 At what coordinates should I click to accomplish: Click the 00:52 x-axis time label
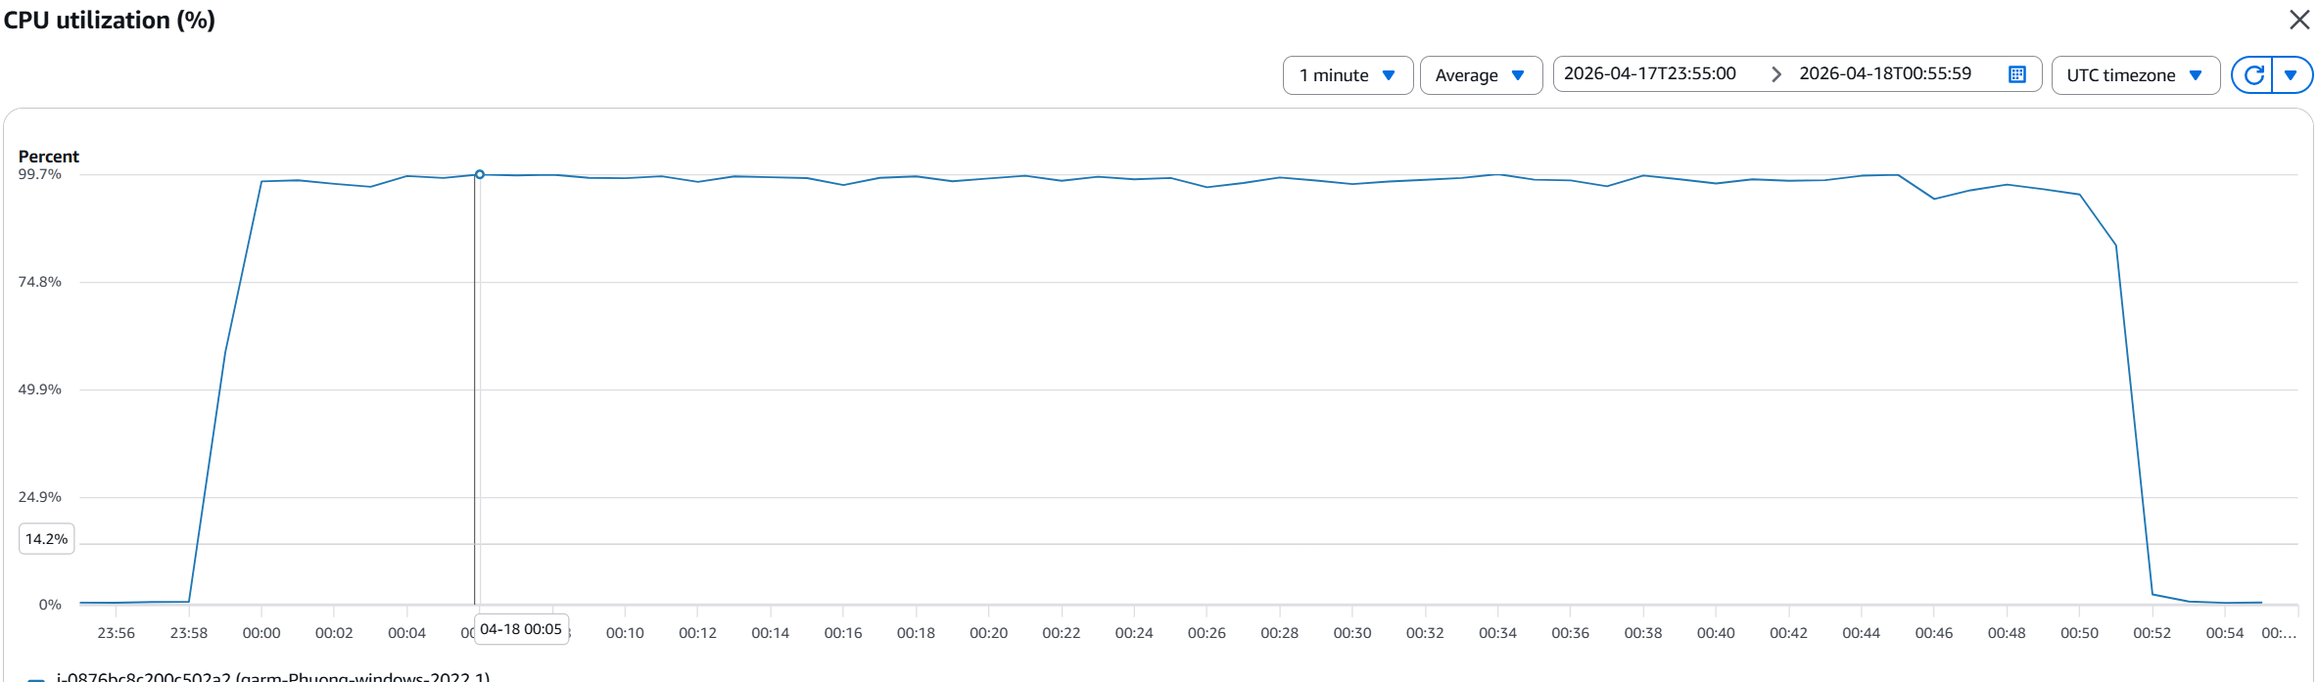pos(2152,633)
